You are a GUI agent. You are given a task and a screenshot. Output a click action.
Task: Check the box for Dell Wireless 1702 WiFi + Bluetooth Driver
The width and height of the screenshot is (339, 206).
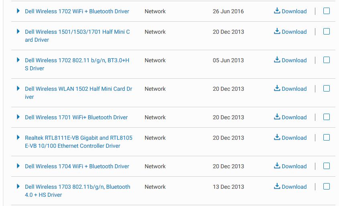pos(327,11)
